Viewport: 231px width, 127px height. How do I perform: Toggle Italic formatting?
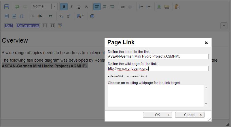[x=71, y=6]
